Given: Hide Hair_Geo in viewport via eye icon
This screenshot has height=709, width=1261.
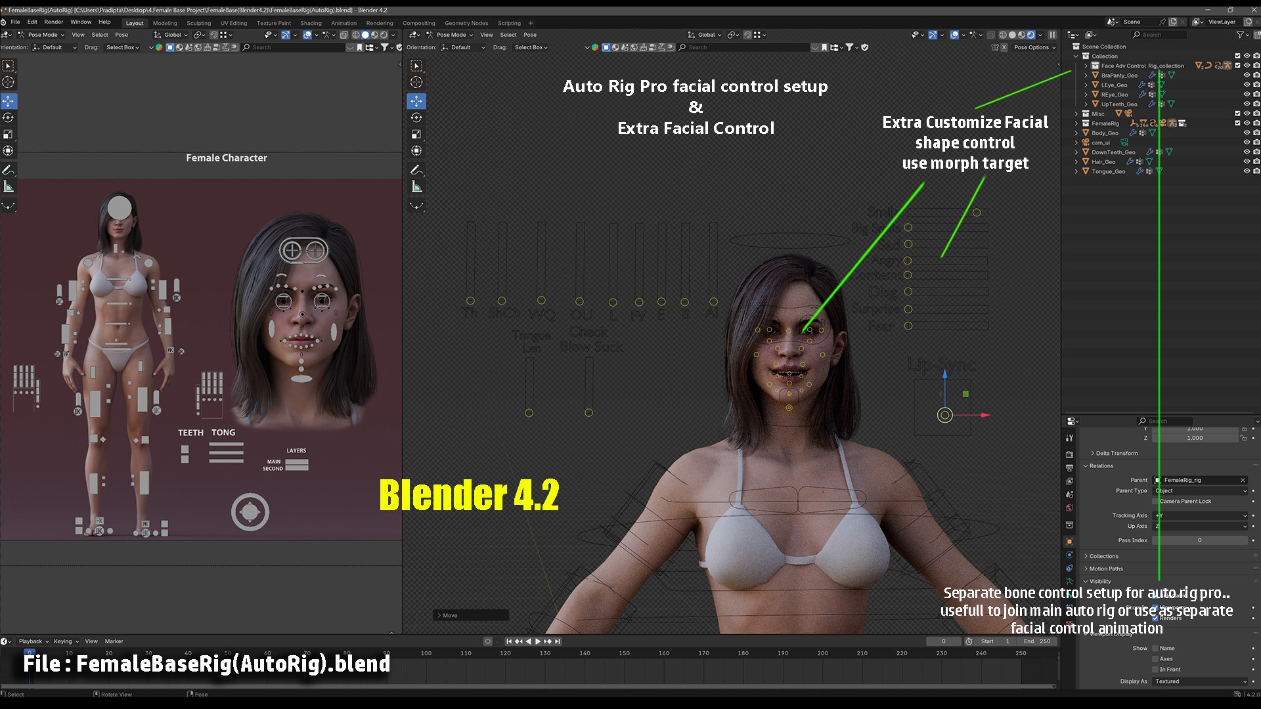Looking at the screenshot, I should coord(1247,162).
